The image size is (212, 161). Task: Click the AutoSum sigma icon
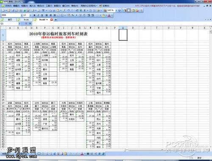click(85, 10)
